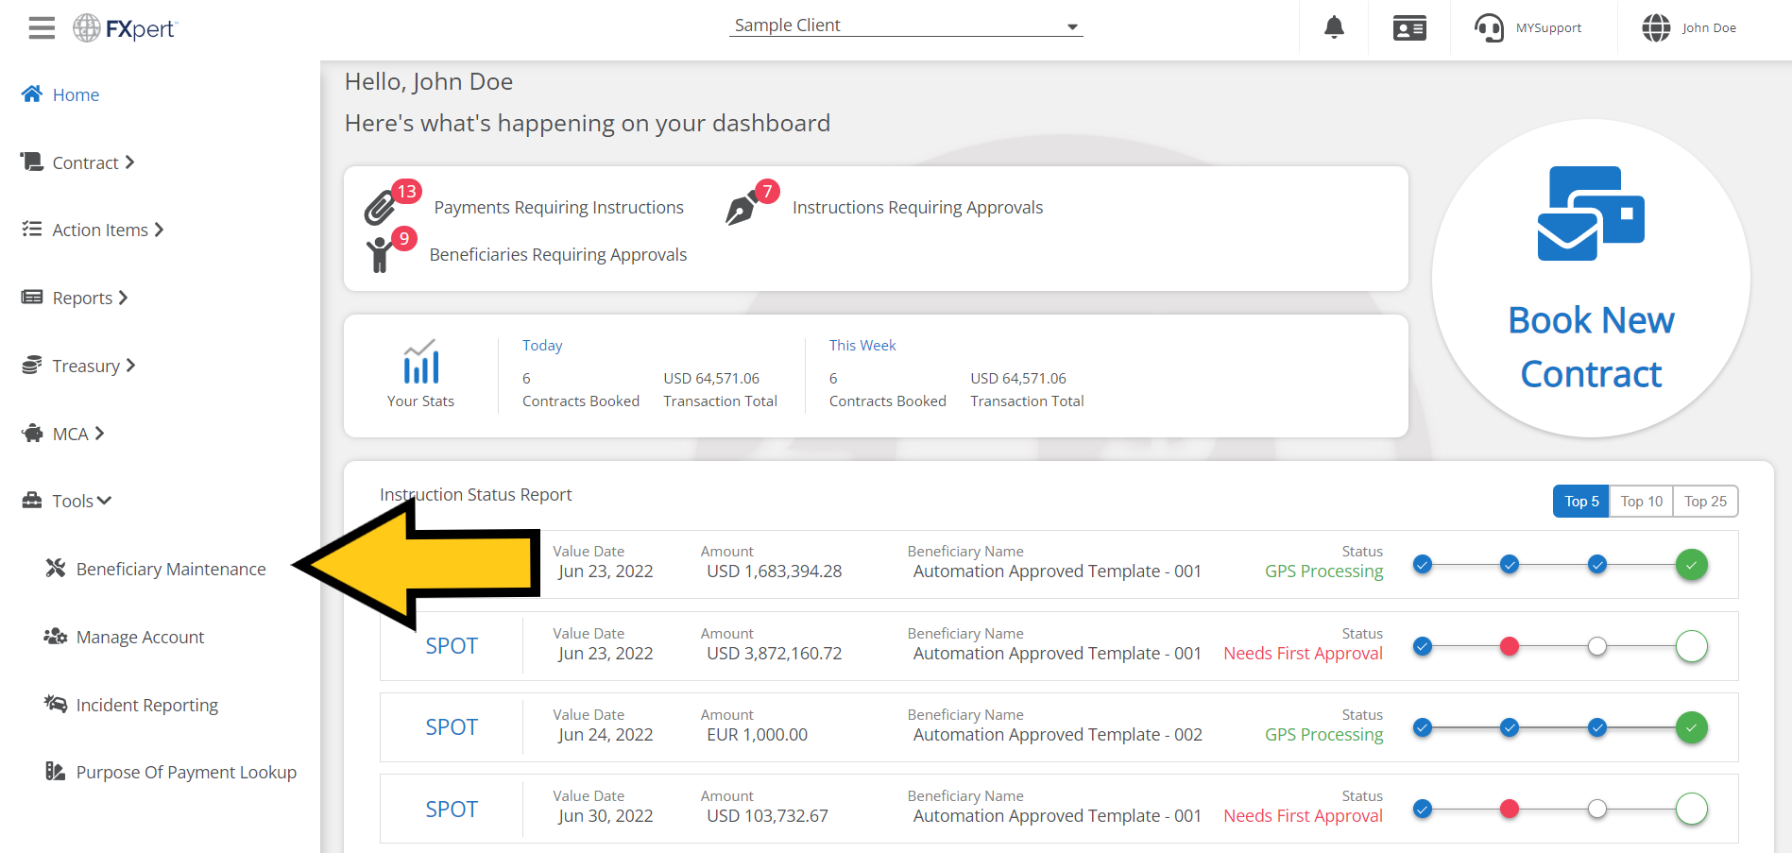The image size is (1792, 853).
Task: Click MYSupport label in header
Action: [x=1548, y=28]
